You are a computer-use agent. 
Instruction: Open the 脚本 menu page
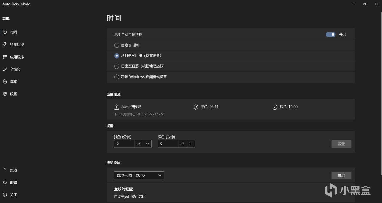tap(13, 81)
